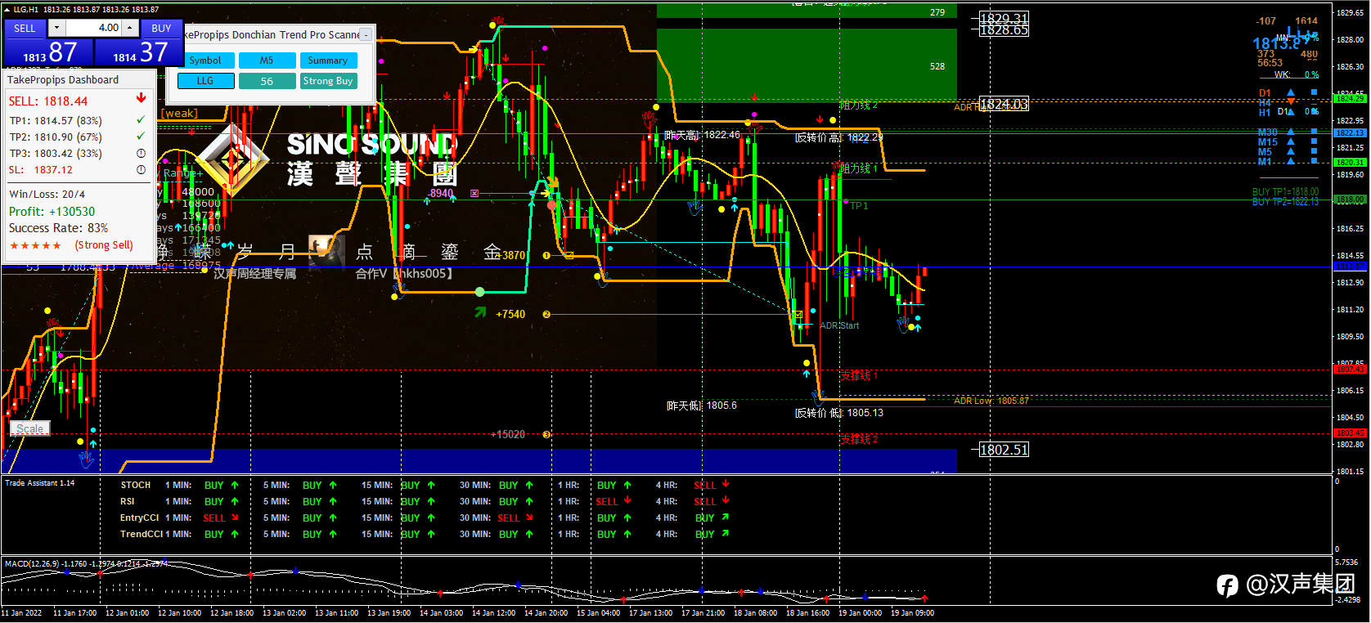Click the 1813 87 sell price tile

pos(48,52)
